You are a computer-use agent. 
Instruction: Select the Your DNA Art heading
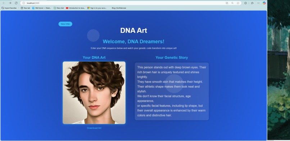point(94,57)
